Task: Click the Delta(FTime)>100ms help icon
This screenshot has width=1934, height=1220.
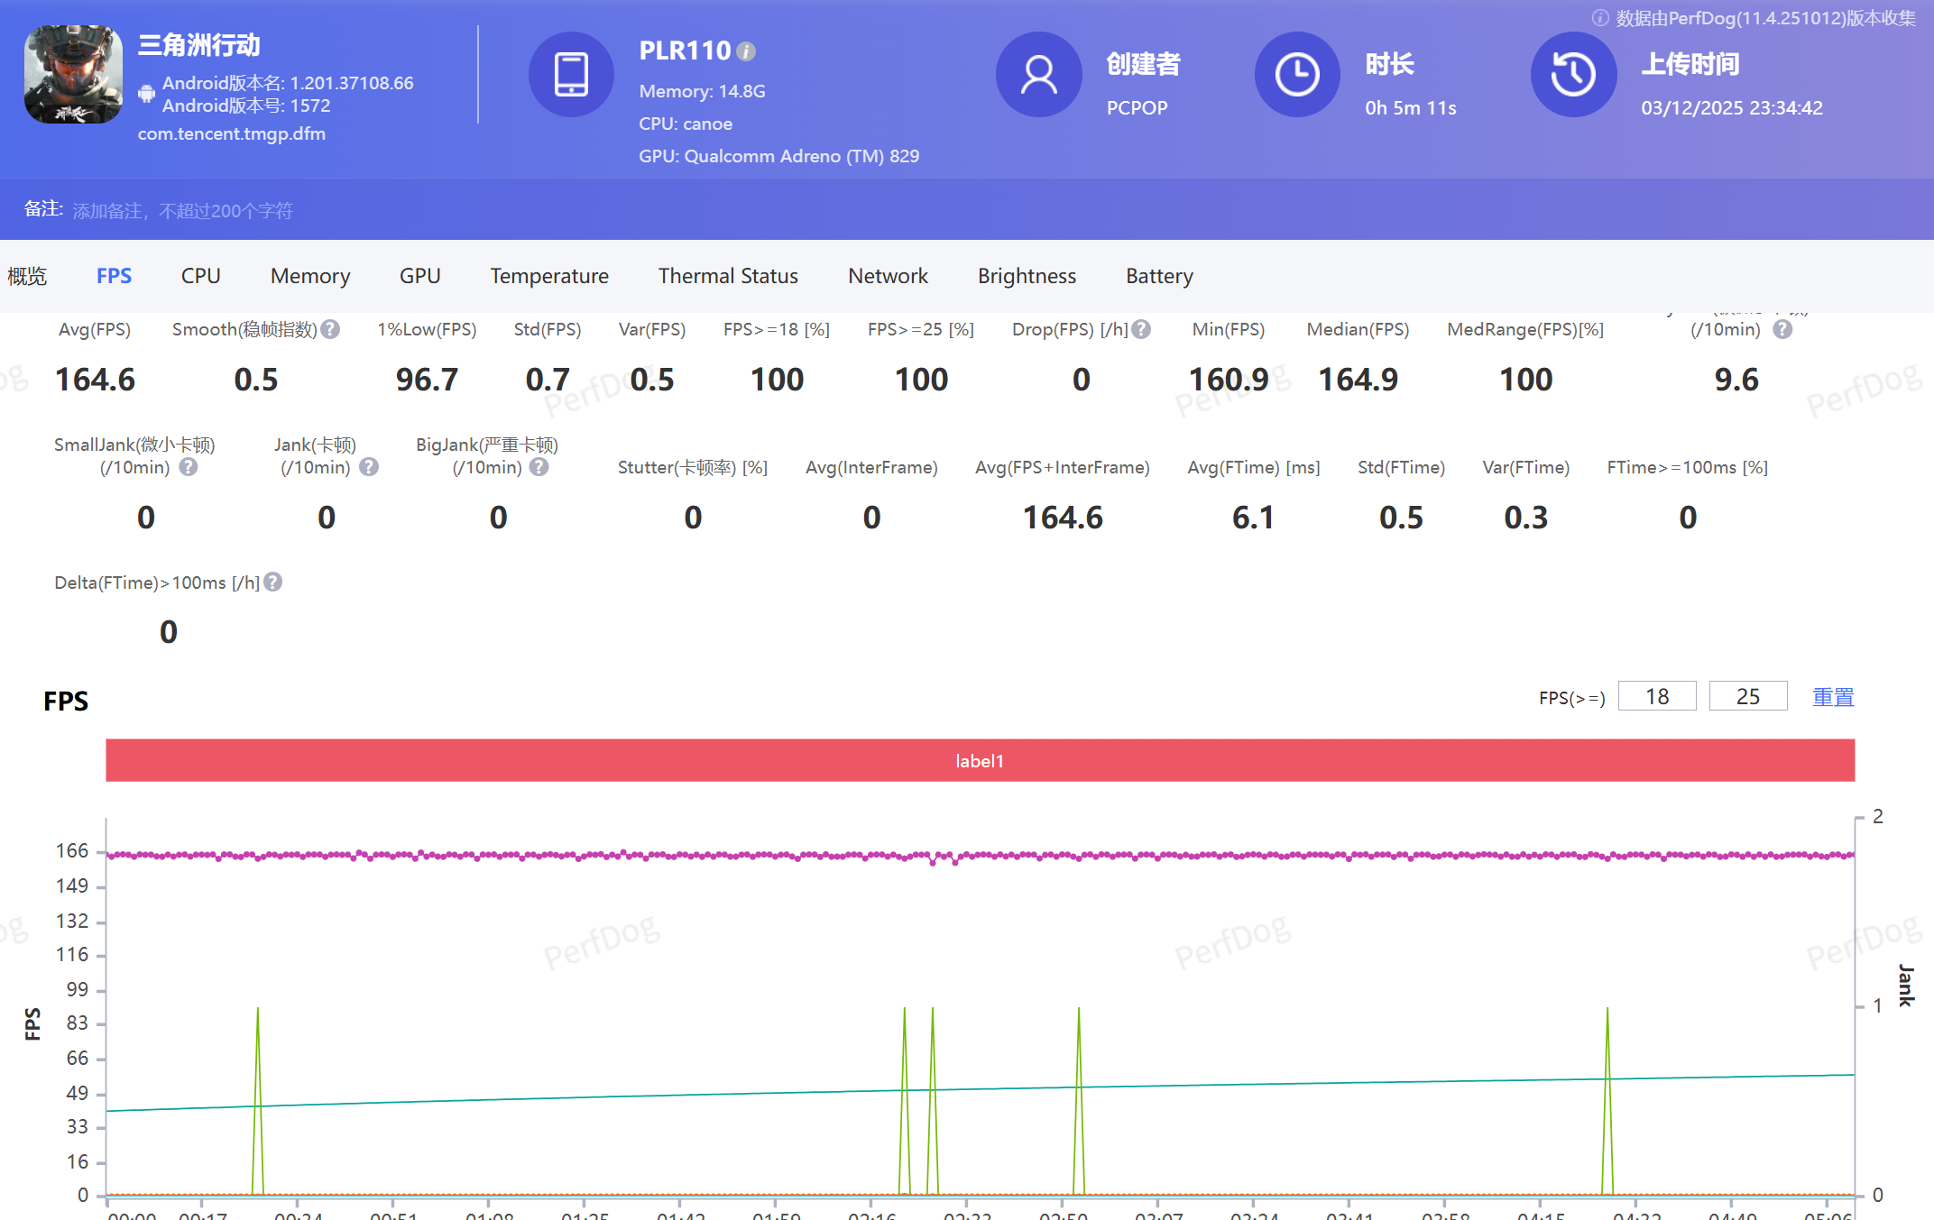Action: coord(273,582)
